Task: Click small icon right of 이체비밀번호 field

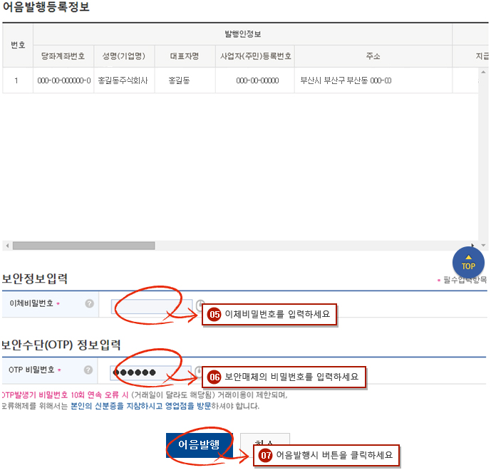Action: [x=200, y=304]
